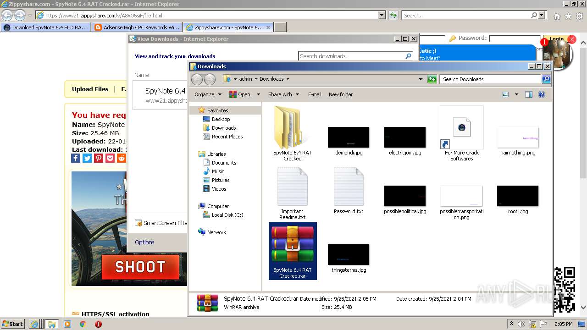Expand the view options dropdown arrow
Viewport: 587px width, 330px height.
pyautogui.click(x=516, y=94)
